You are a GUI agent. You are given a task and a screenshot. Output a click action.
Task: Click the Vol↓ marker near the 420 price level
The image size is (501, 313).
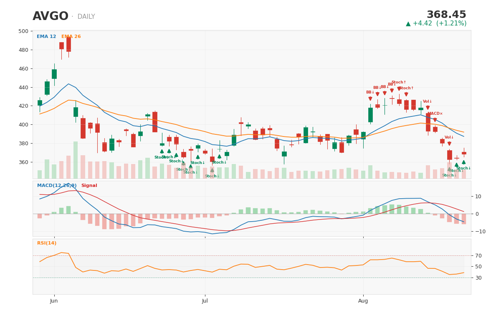coord(428,101)
